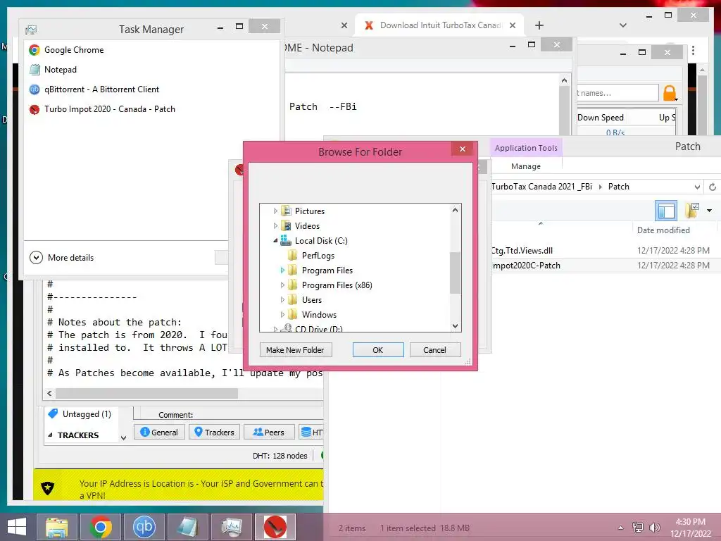Click qBittorrent filter names field

click(617, 93)
